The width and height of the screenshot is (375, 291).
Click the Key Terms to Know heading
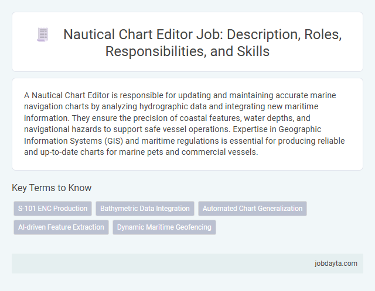52,188
